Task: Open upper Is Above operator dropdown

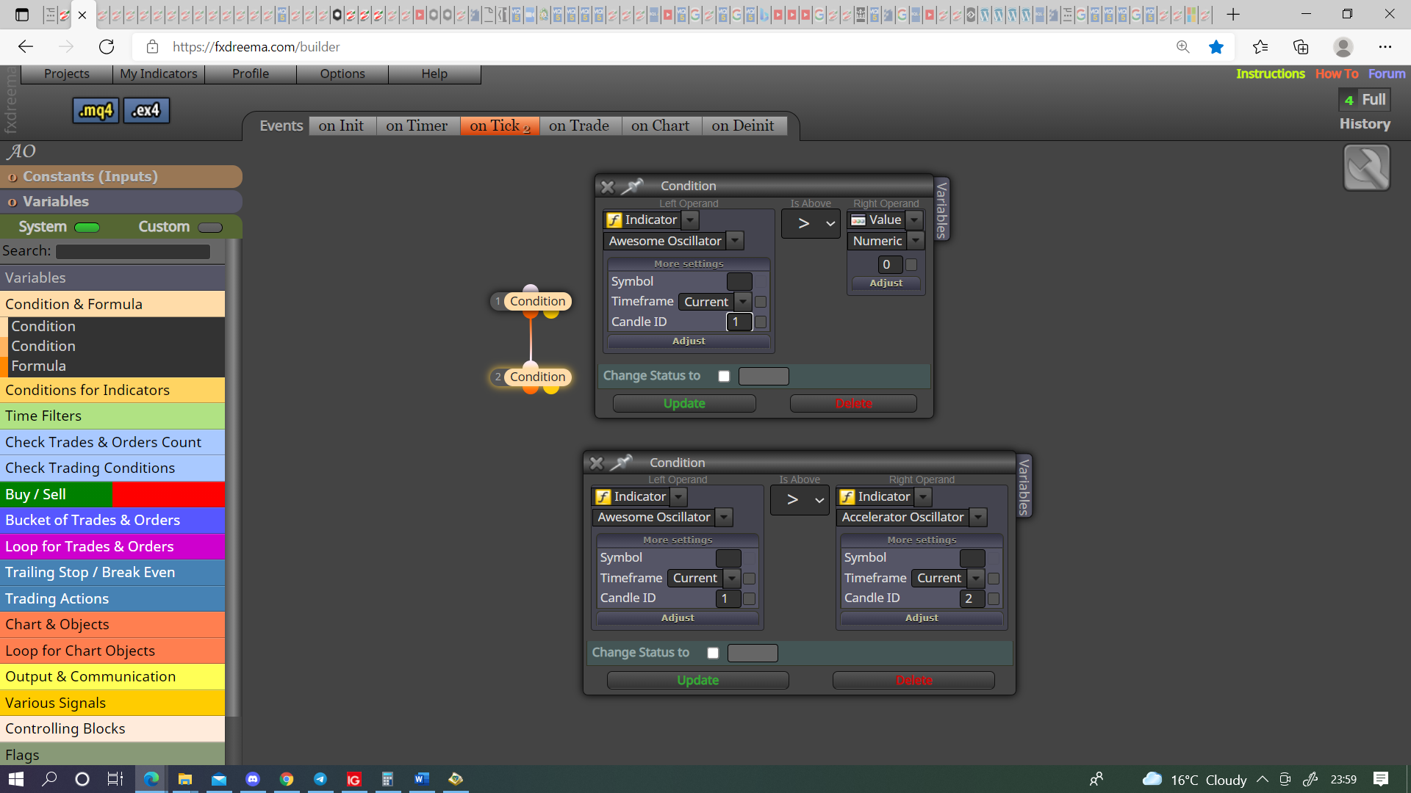Action: coord(811,223)
